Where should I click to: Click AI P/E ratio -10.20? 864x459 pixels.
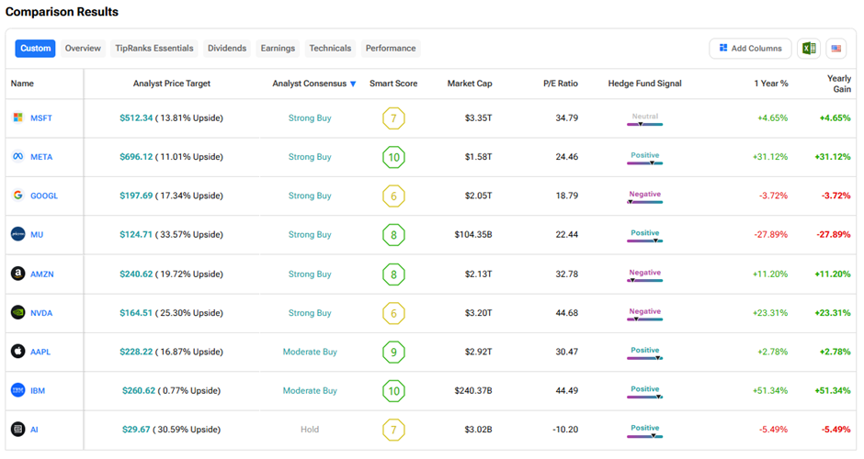coord(565,430)
